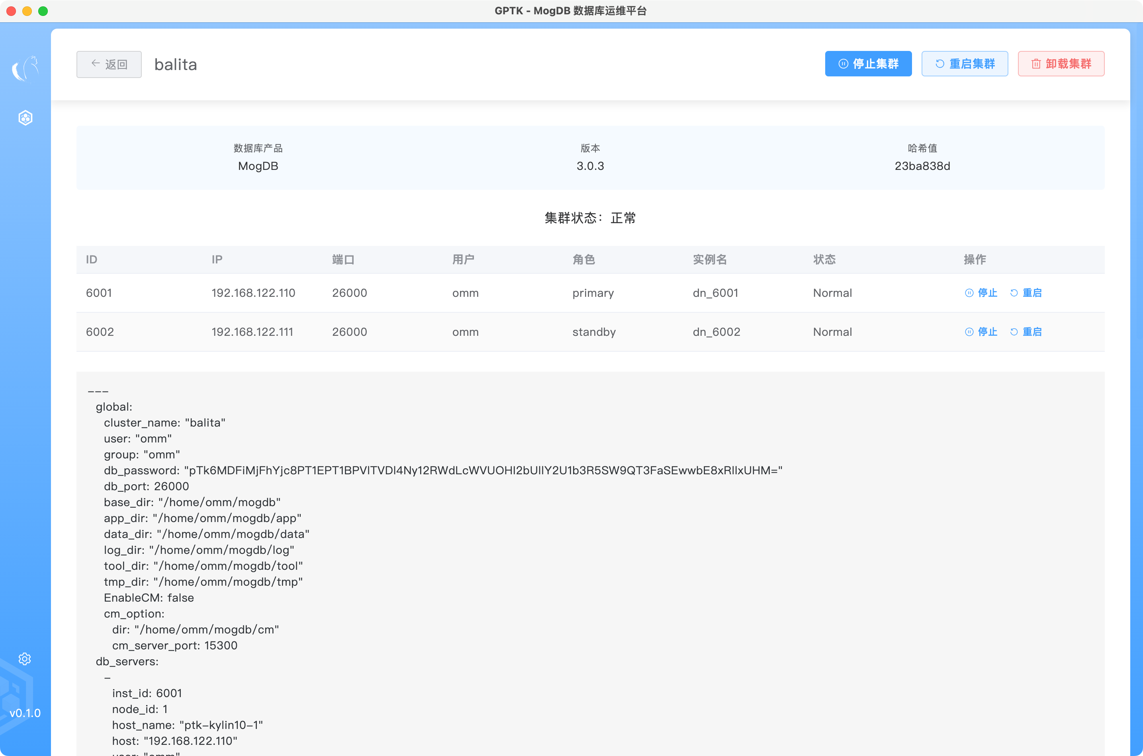The image size is (1143, 756).
Task: Click the node_id: 1 line
Action: pos(139,709)
